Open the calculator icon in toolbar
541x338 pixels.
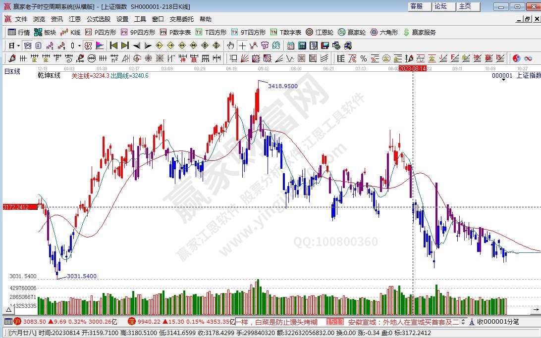[302, 46]
